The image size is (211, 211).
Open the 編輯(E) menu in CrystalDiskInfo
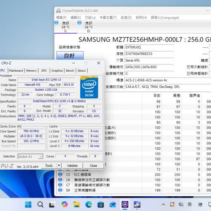pyautogui.click(x=76, y=18)
